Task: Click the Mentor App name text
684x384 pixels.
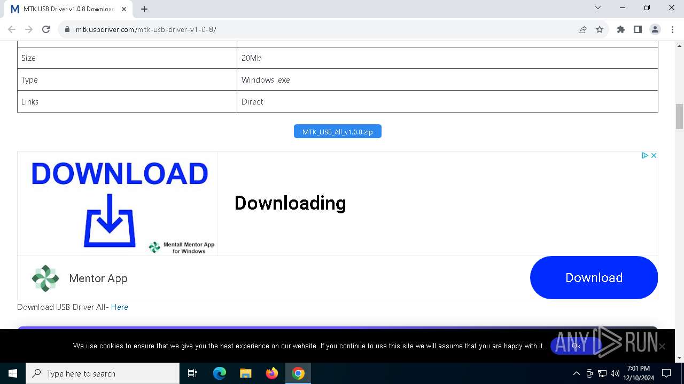Action: (x=98, y=278)
